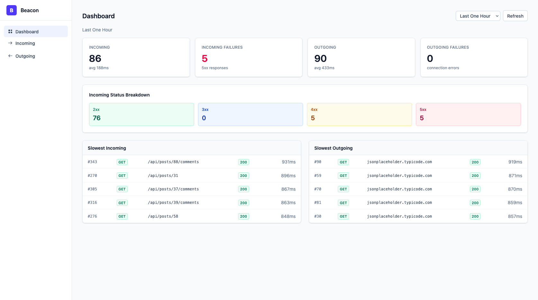Screen dimensions: 538x300
Task: Select the Outgoing total stat card
Action: click(x=361, y=57)
